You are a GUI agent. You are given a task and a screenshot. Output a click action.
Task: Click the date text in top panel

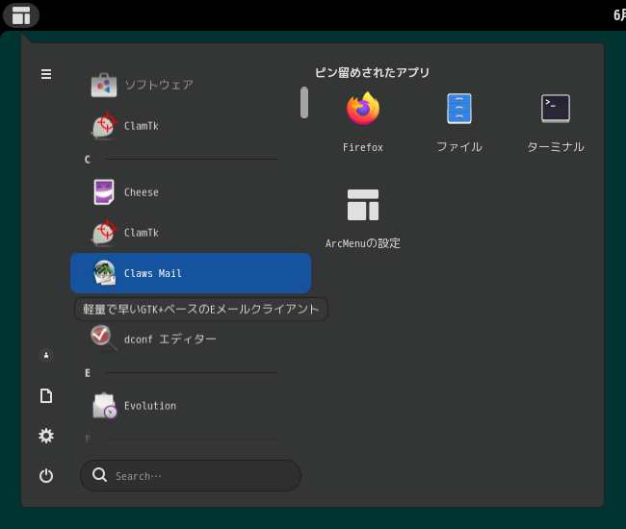click(619, 15)
